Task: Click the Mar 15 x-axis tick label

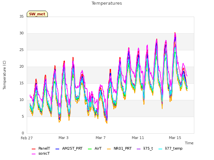Action: click(x=175, y=138)
